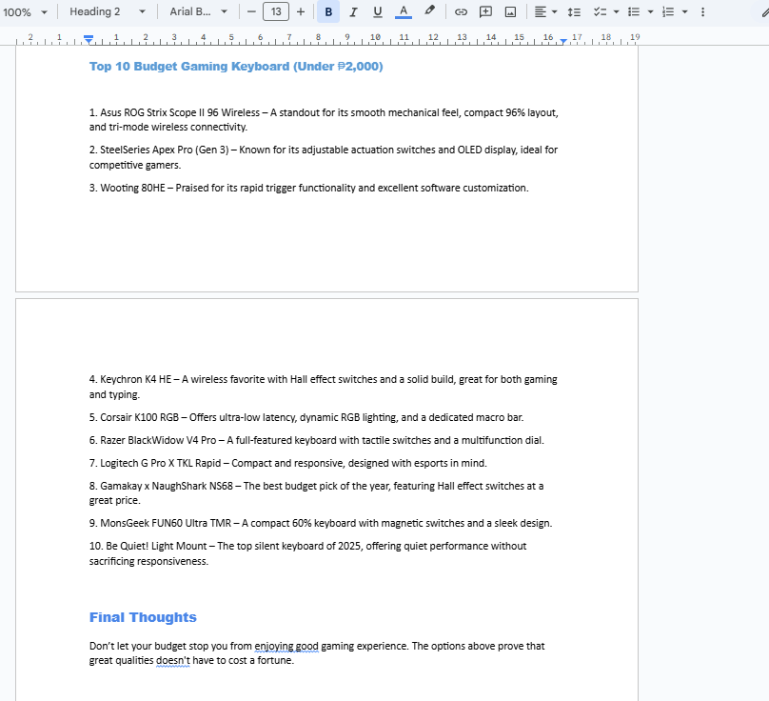Click the Logitech G Pro X TKL item

click(x=288, y=463)
